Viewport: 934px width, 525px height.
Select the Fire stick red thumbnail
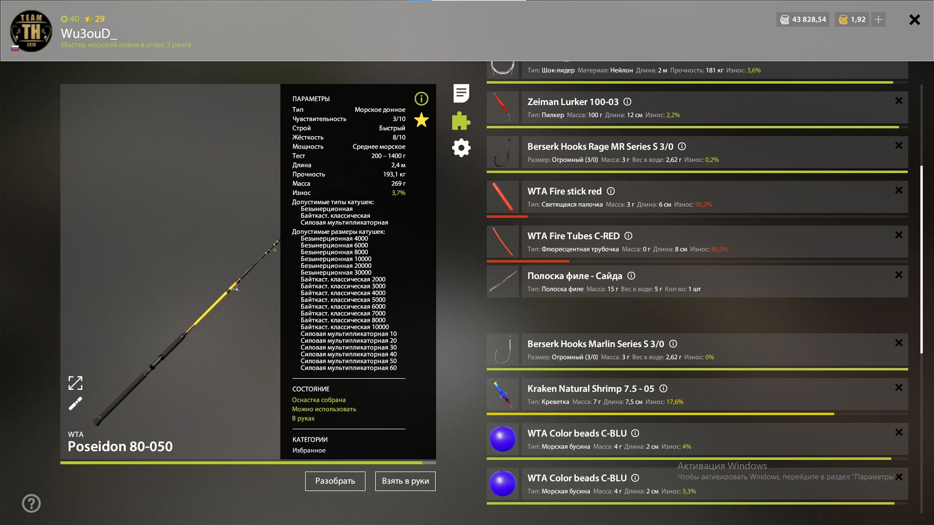pyautogui.click(x=503, y=197)
